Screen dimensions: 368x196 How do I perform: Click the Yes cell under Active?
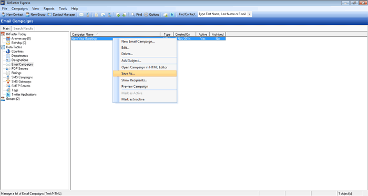tap(203, 39)
